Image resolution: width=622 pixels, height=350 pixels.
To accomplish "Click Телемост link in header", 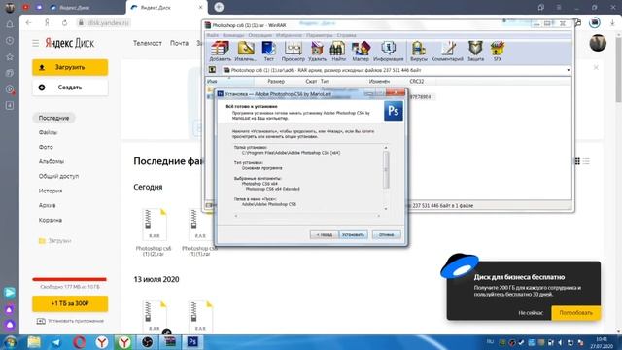I will click(148, 43).
